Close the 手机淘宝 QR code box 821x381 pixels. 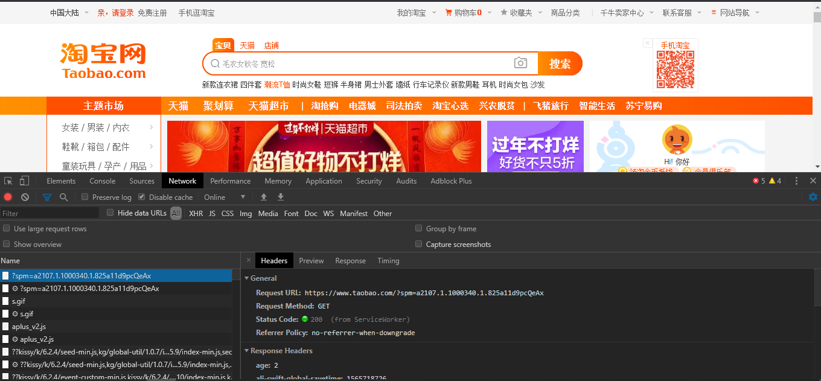(x=648, y=43)
